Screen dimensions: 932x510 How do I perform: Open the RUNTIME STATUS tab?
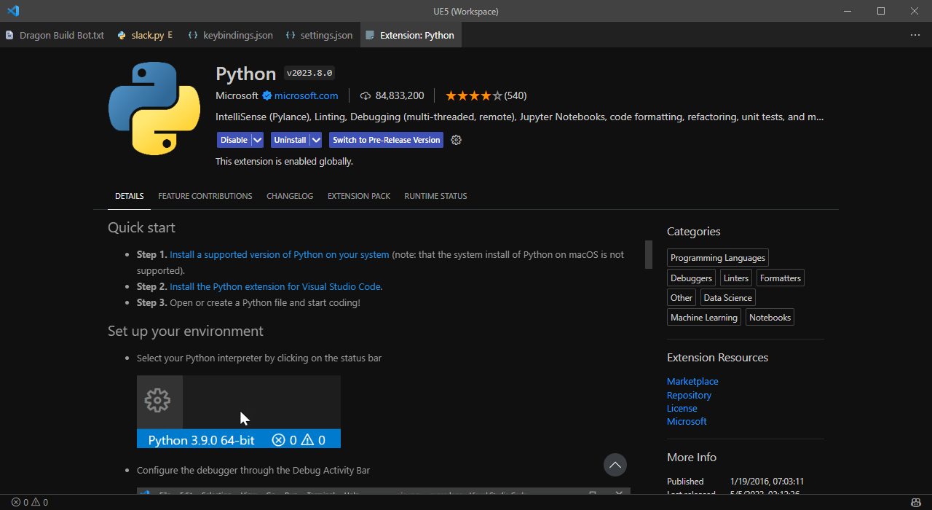435,196
